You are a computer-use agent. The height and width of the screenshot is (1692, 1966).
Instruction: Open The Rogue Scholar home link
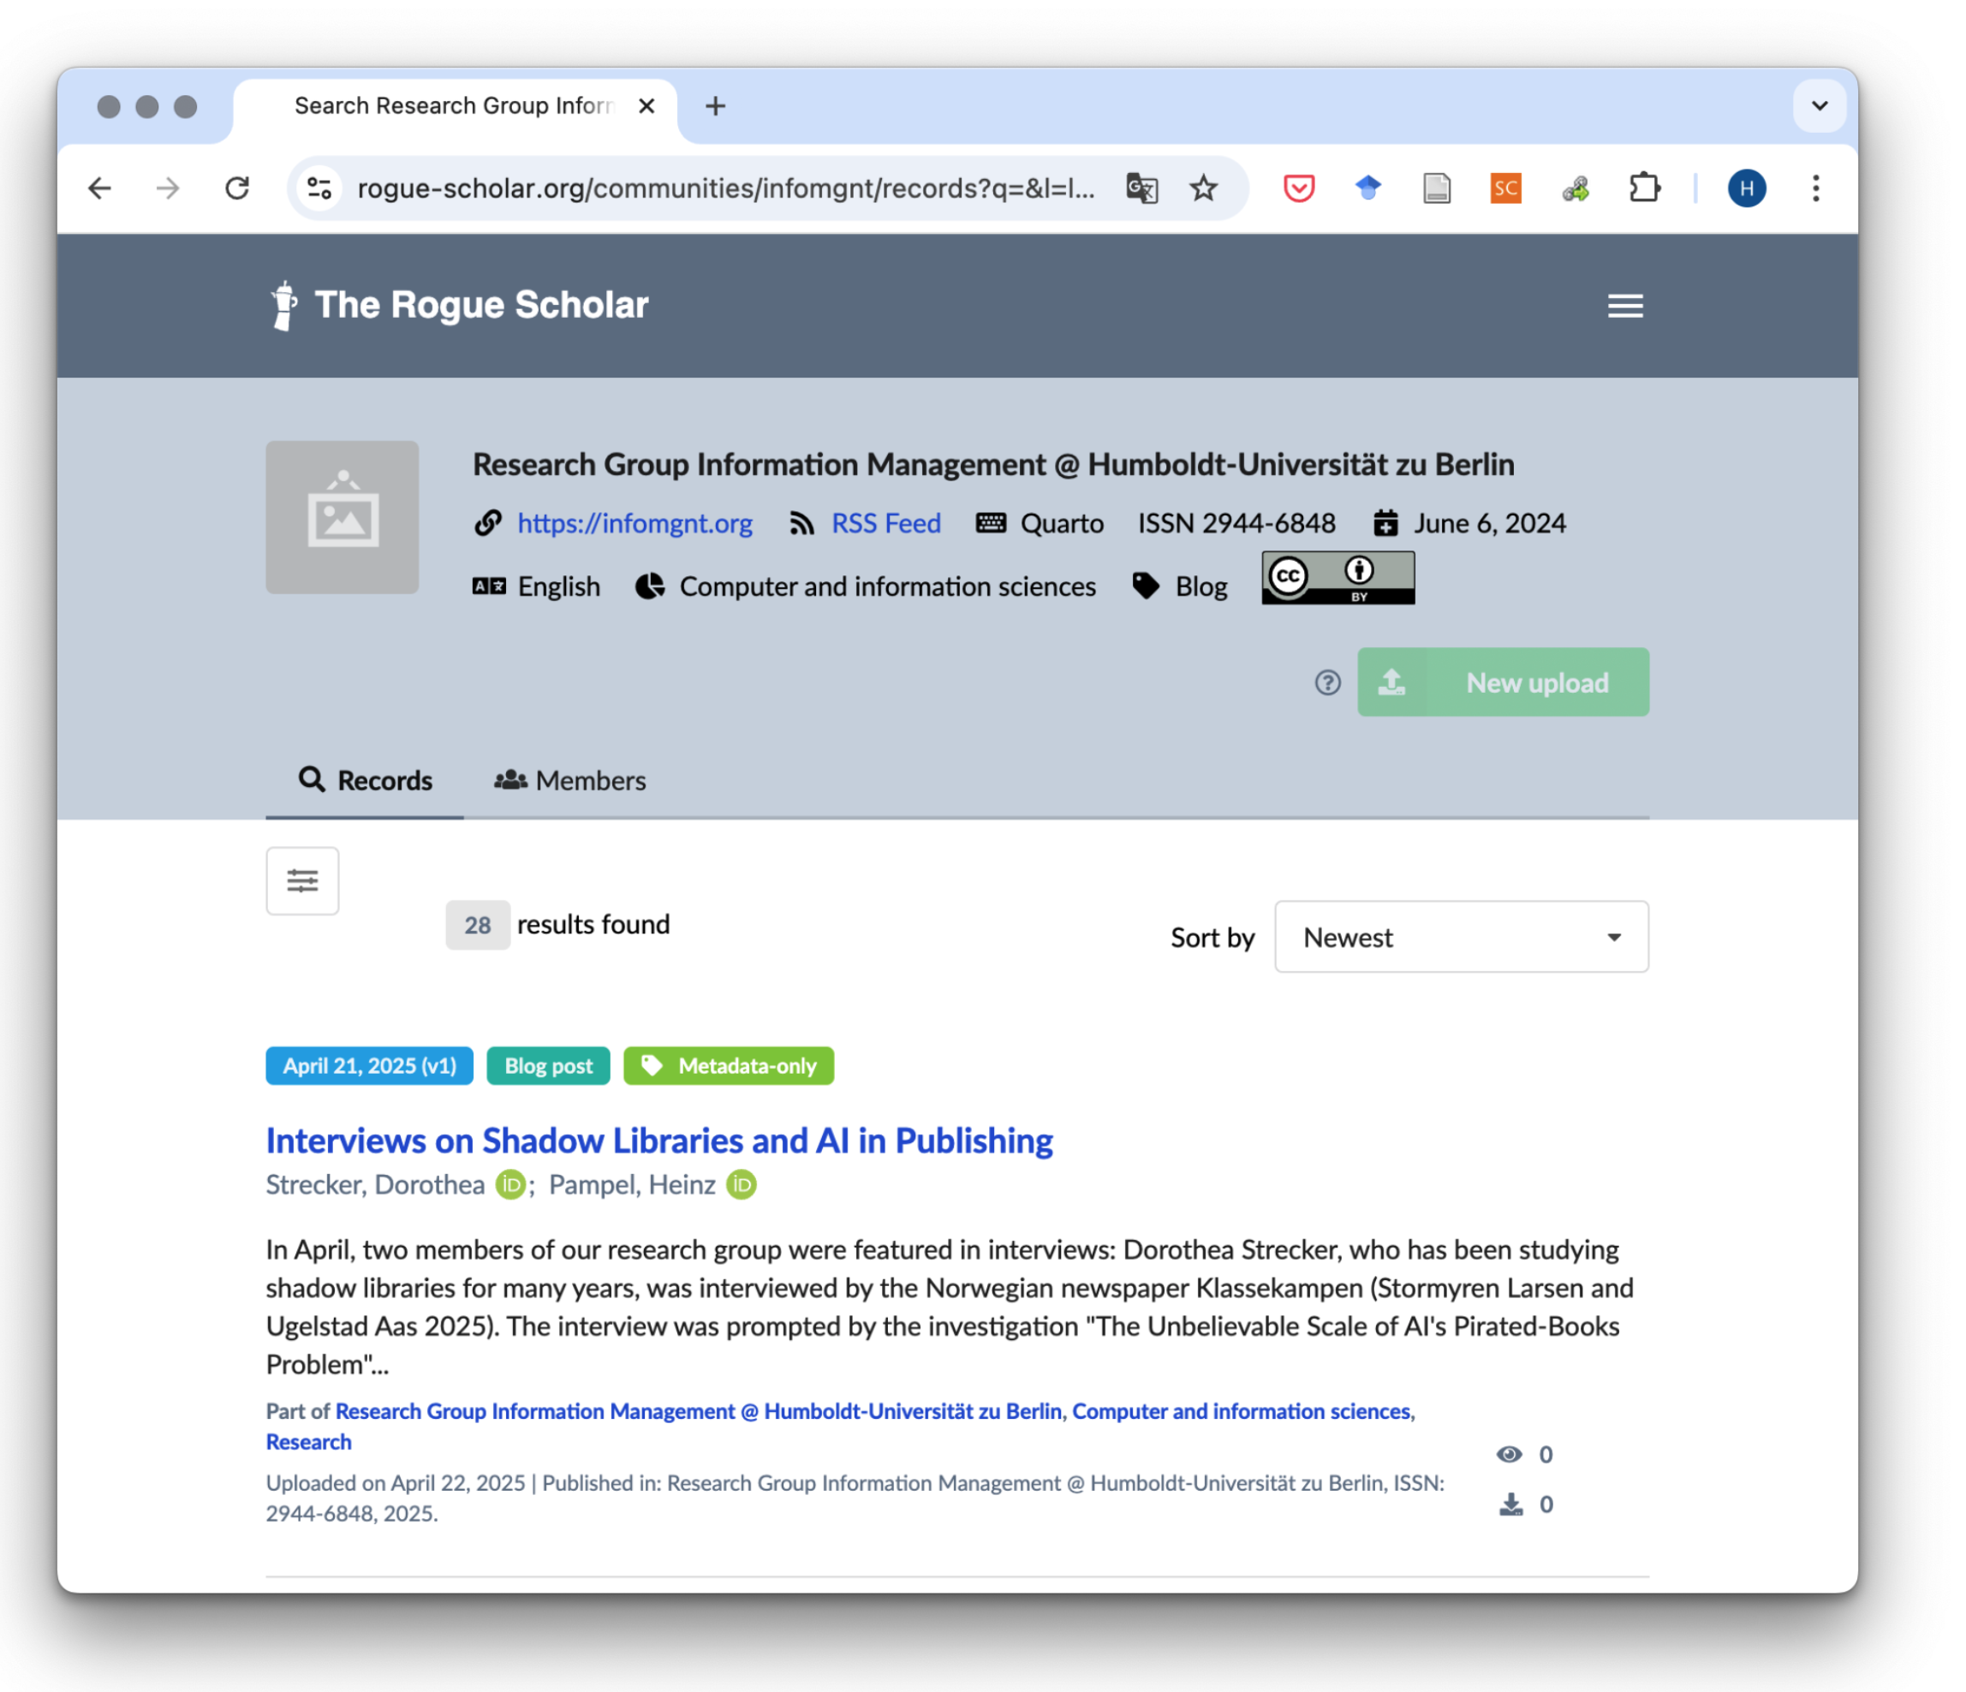click(x=482, y=305)
